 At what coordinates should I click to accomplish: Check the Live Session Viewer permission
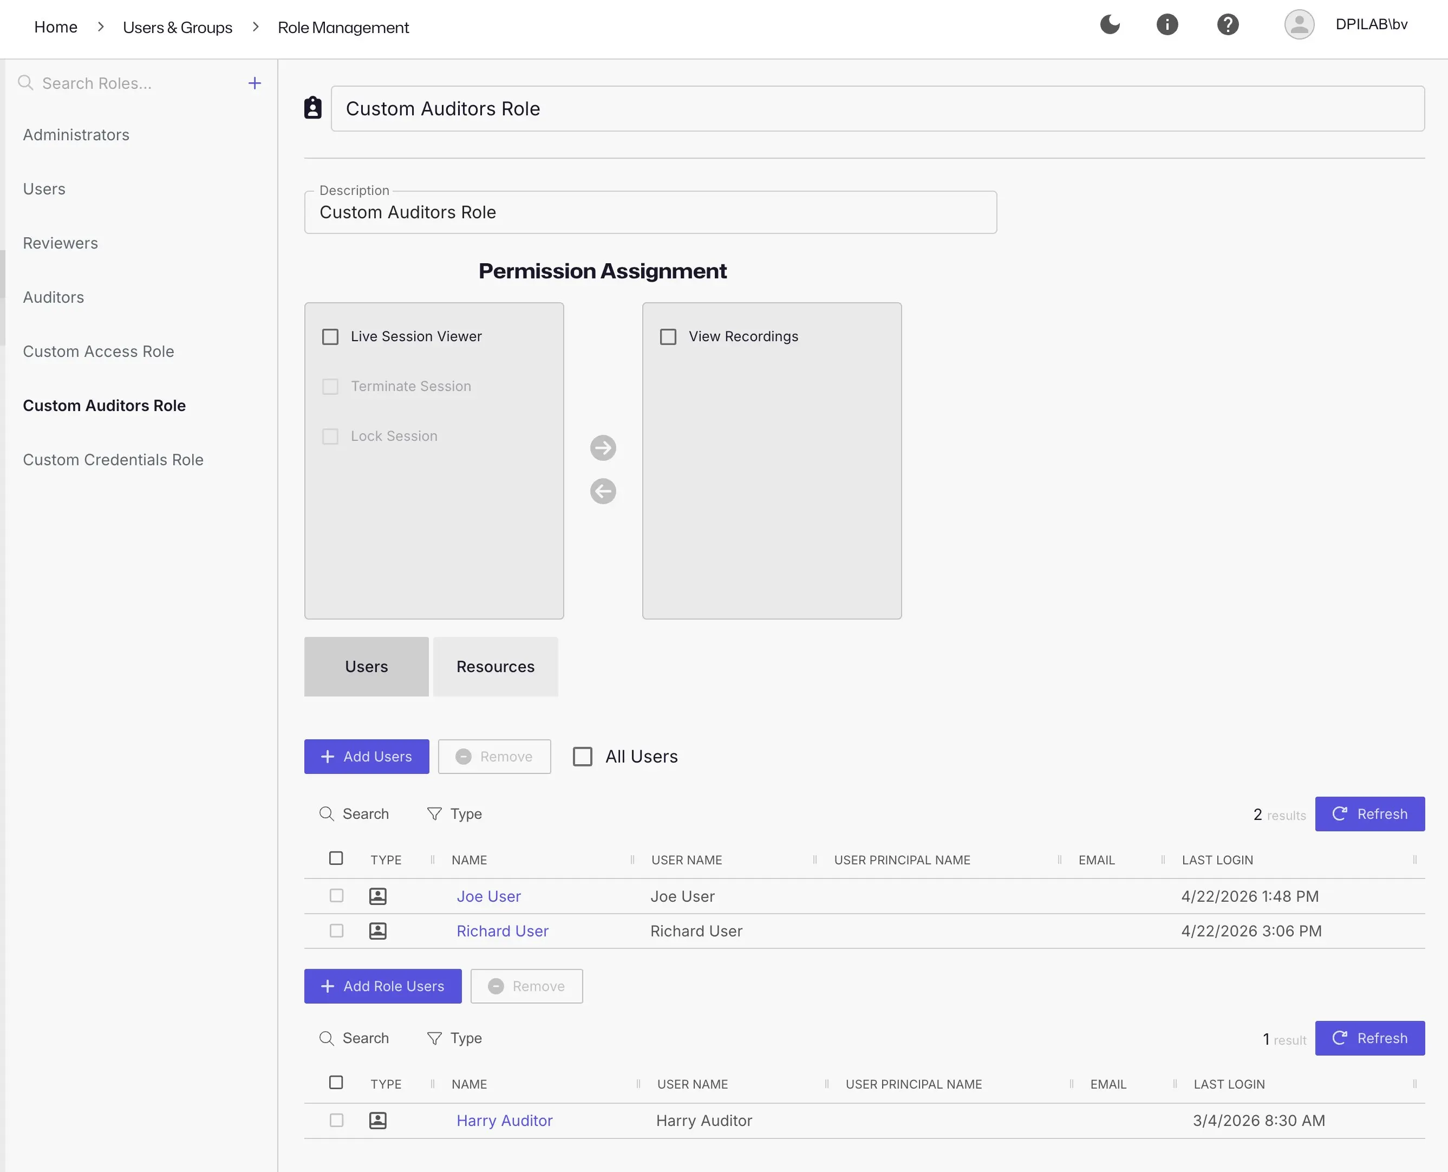(x=330, y=336)
